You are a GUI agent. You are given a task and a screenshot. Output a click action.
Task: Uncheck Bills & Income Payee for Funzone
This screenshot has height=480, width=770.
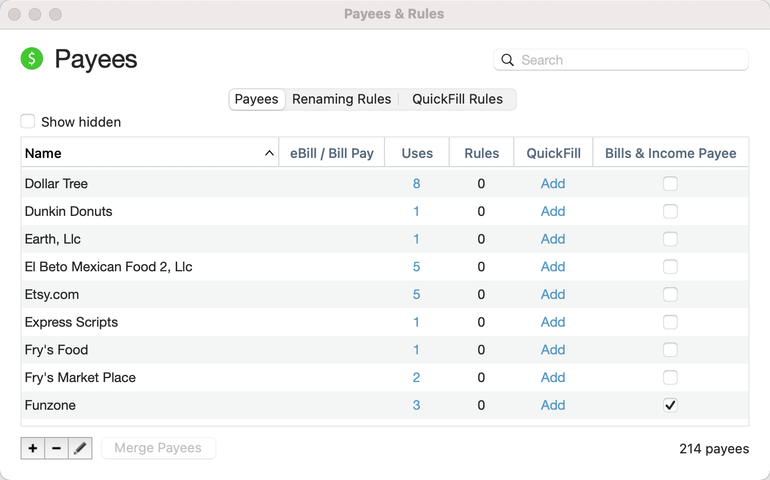670,405
